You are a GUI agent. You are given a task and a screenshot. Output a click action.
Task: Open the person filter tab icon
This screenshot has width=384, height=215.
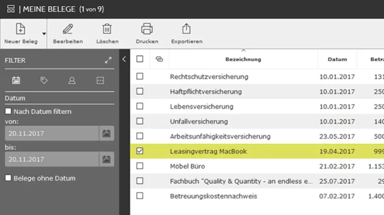[x=72, y=80]
